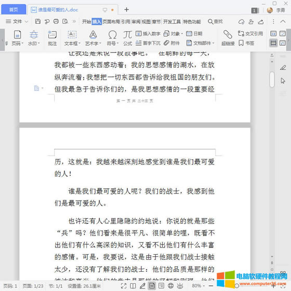This screenshot has width=291, height=291.
Task: Switch to outline view
Action: [161, 286]
